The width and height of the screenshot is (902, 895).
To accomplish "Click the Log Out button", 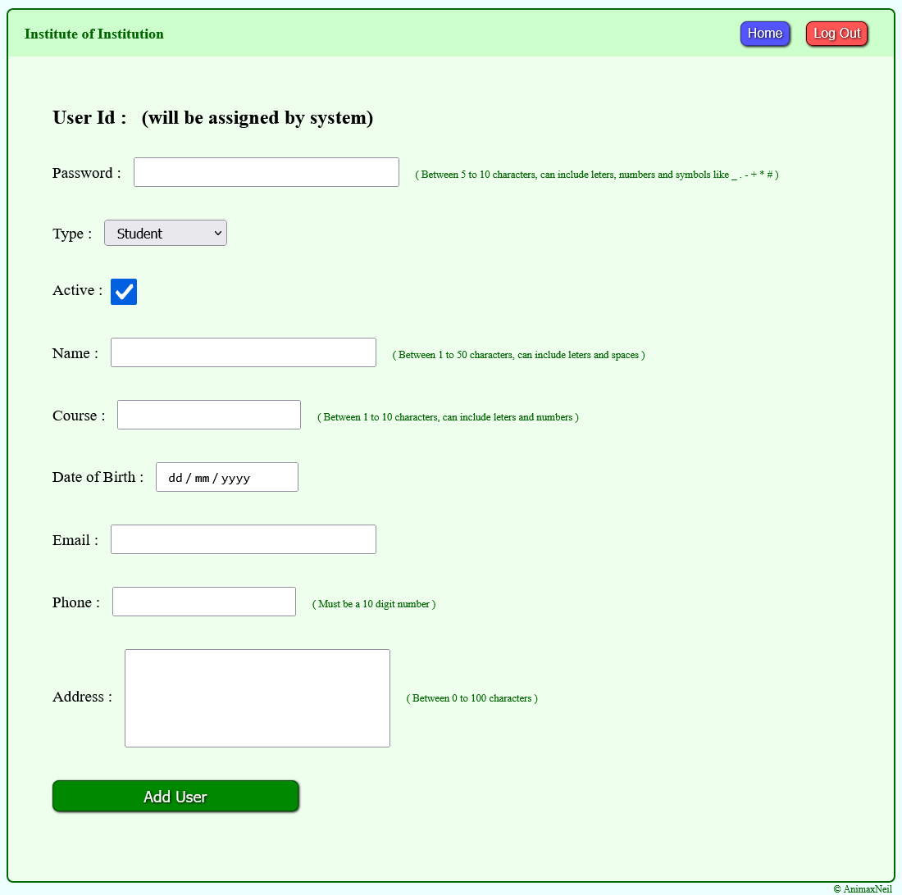I will coord(836,34).
